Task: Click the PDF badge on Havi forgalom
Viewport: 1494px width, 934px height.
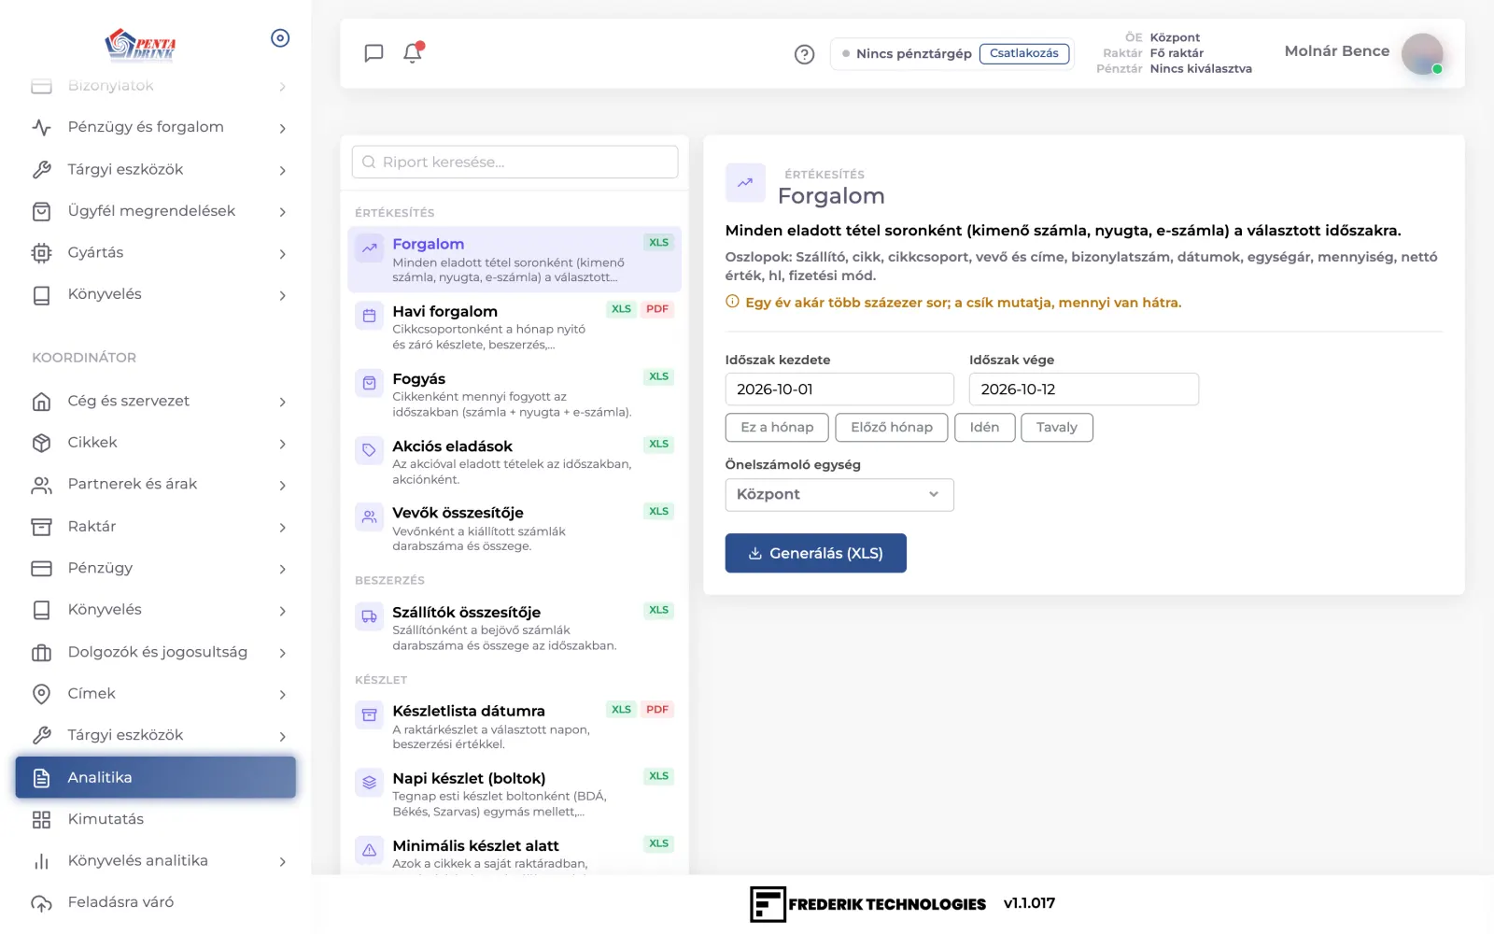Action: (x=657, y=309)
